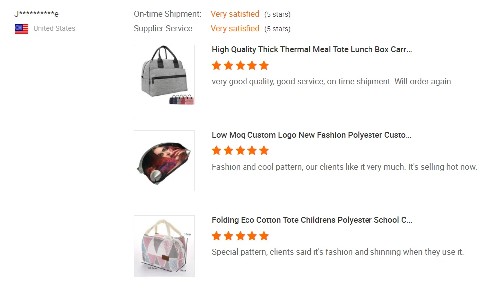
Task: Open High Quality Thick Thermal Meal Tote link
Action: 312,49
